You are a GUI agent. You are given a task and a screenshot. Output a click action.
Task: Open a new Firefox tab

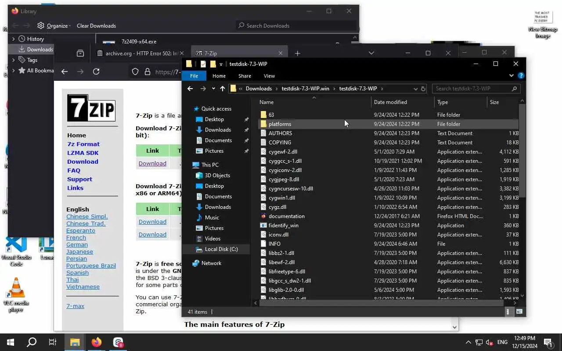pos(297,54)
